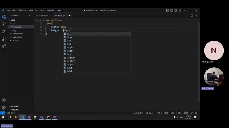Open the File menu
This screenshot has width=229, height=128.
pyautogui.click(x=8, y=10)
